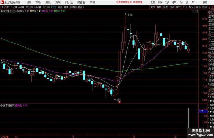Click the 2023年 date axis label
The height and width of the screenshot is (138, 214).
point(5,137)
